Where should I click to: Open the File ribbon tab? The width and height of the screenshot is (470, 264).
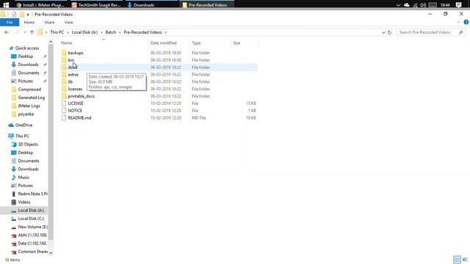coord(10,23)
